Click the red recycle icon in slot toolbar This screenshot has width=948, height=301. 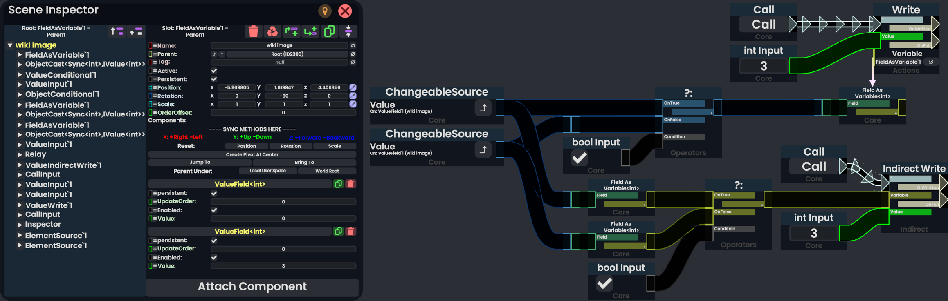coord(272,31)
